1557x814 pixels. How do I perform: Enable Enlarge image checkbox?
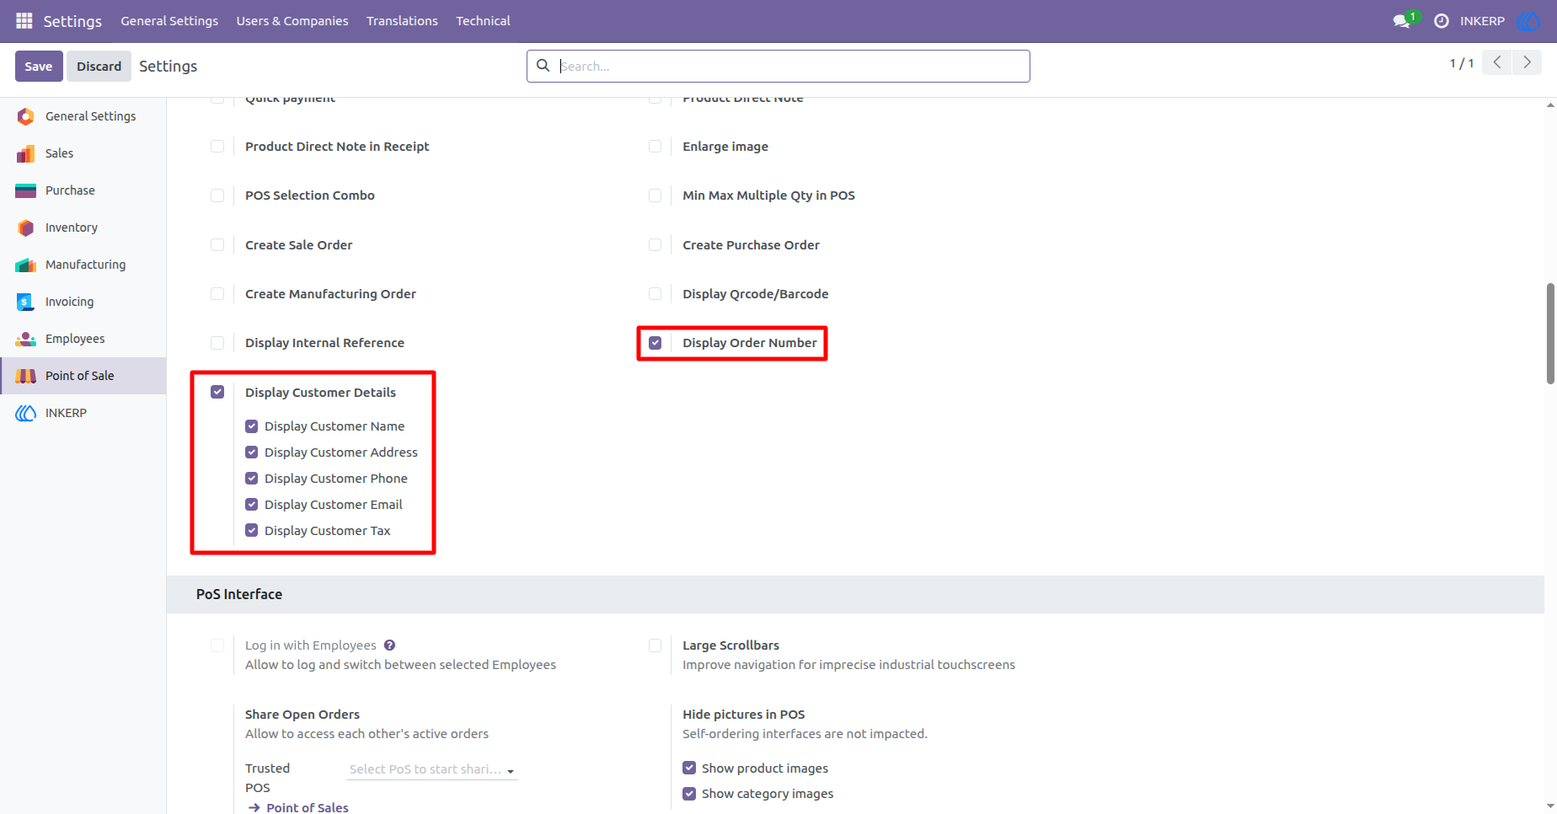click(655, 147)
